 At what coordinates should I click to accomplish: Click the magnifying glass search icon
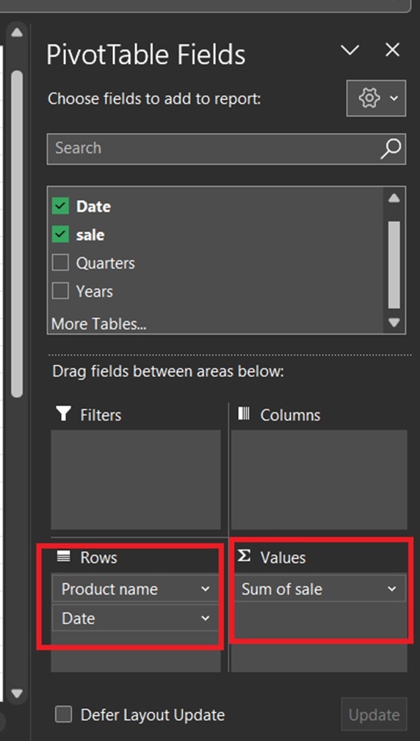(x=391, y=148)
